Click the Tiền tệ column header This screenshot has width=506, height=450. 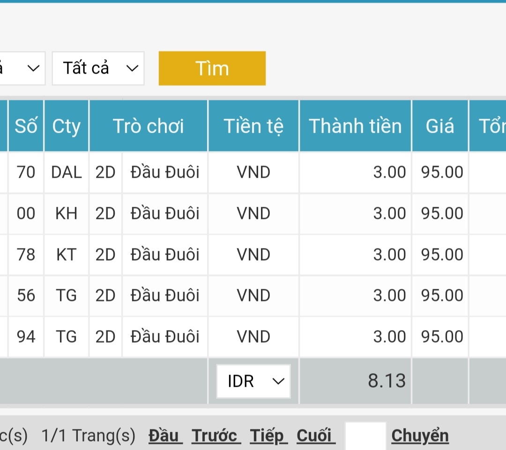coord(253,126)
